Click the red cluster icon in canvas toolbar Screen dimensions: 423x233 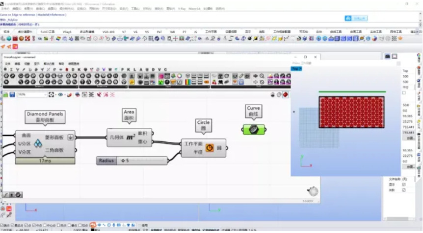pos(99,94)
